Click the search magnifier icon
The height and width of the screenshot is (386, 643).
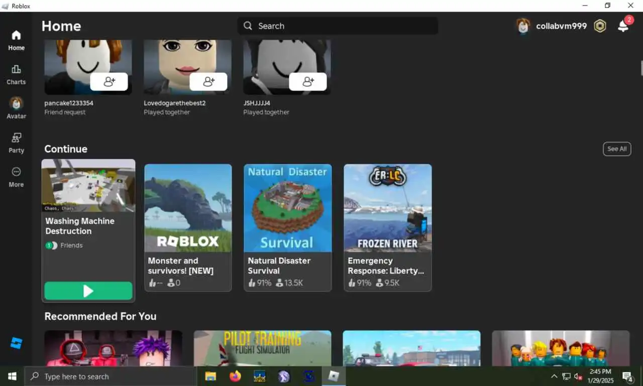click(x=248, y=26)
